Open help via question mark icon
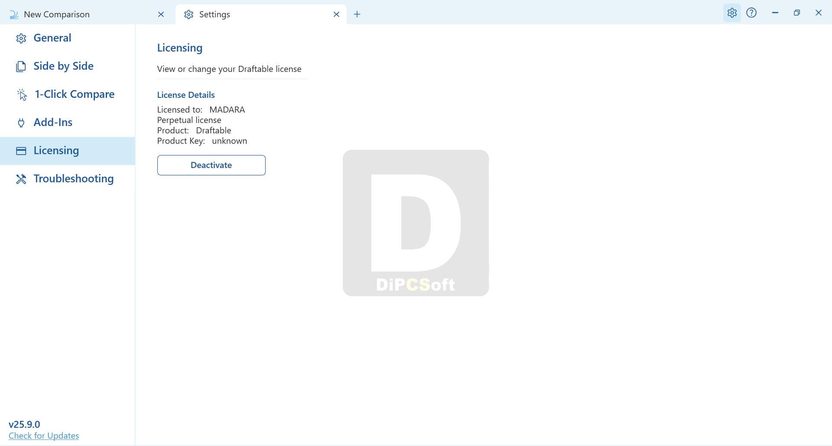Image resolution: width=832 pixels, height=446 pixels. 752,13
